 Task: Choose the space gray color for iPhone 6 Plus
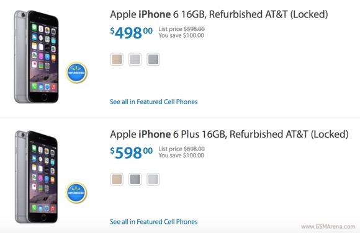click(x=135, y=179)
